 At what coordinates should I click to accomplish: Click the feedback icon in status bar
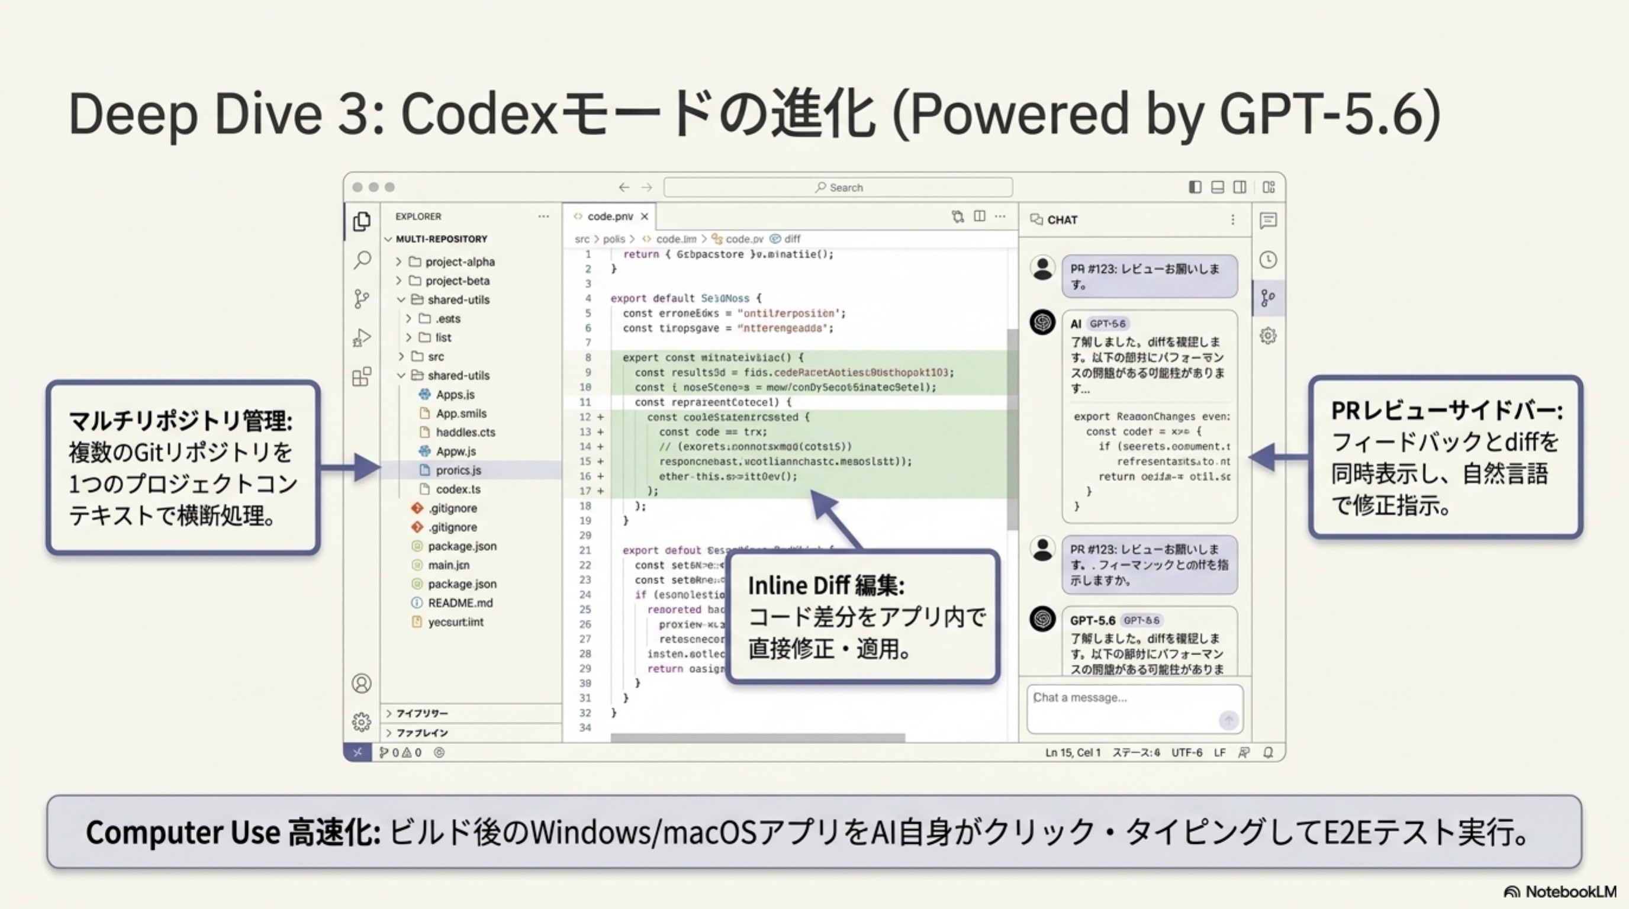(1244, 752)
